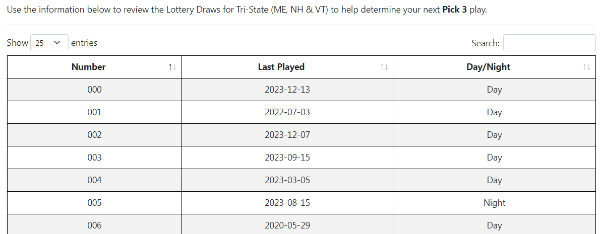Select number 006 row
The height and width of the screenshot is (234, 603).
point(302,224)
